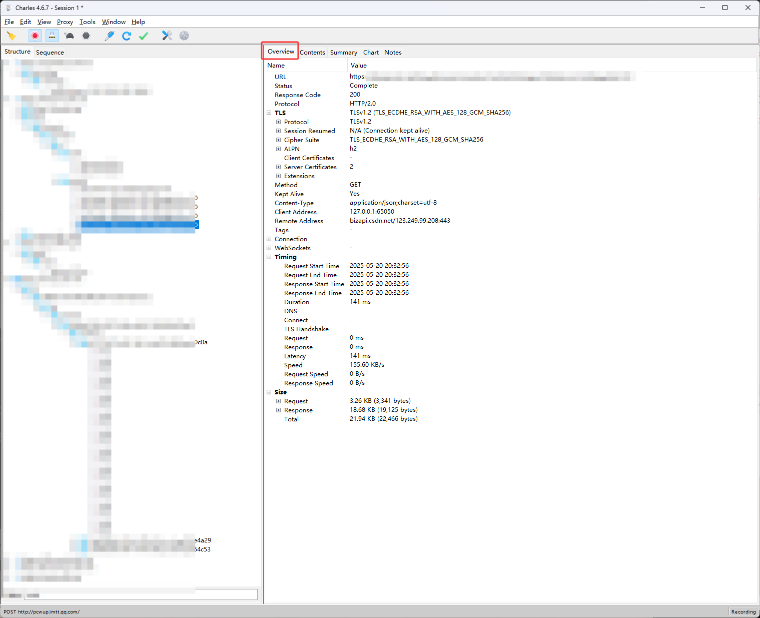Expand the Server Certificates row

click(279, 167)
